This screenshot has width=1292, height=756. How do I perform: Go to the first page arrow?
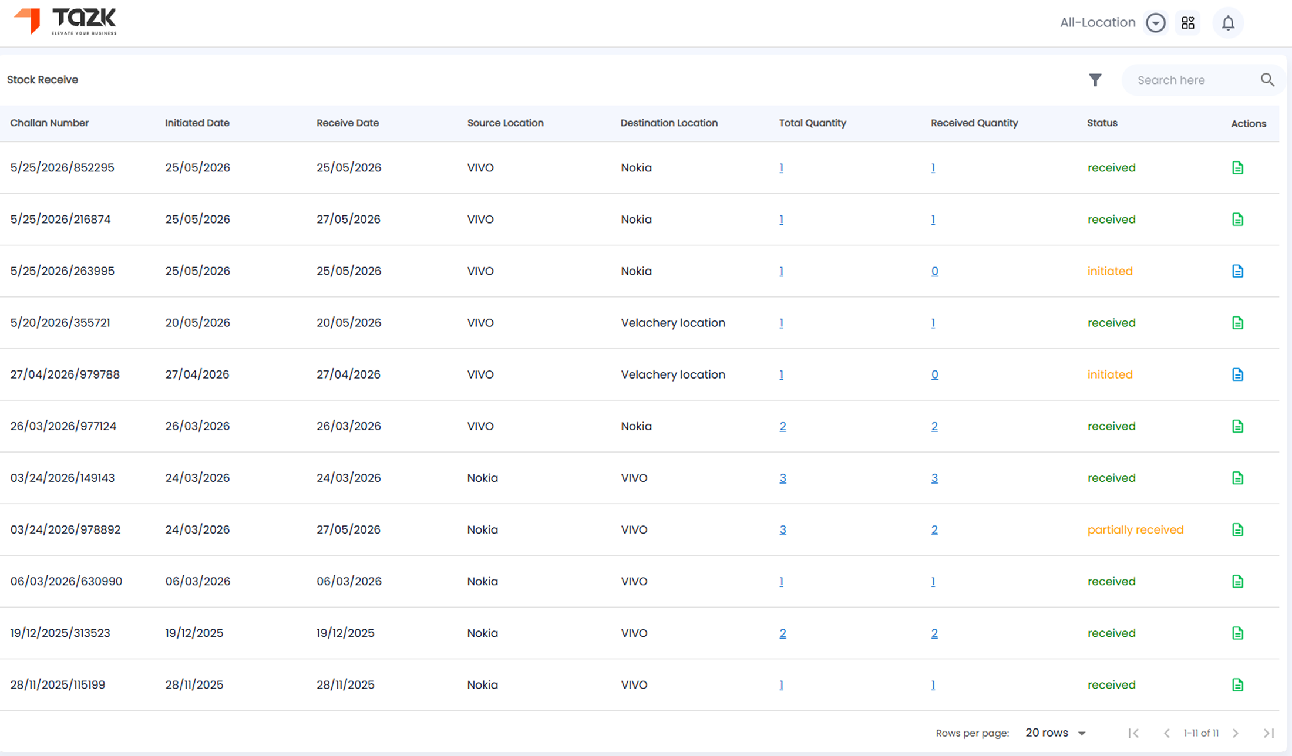1133,733
